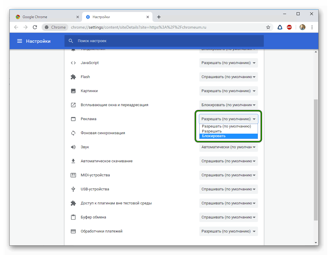Open the pop-ups and redirects dropdown

[x=228, y=105]
